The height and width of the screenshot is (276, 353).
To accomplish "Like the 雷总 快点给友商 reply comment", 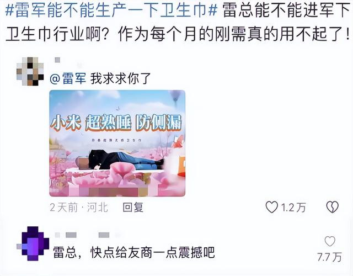I will [x=330, y=241].
